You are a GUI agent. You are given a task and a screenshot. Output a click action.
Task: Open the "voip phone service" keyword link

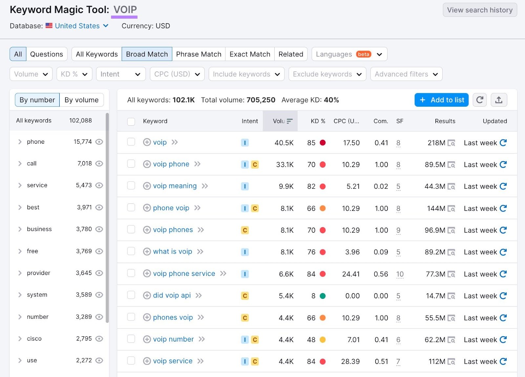[184, 273]
